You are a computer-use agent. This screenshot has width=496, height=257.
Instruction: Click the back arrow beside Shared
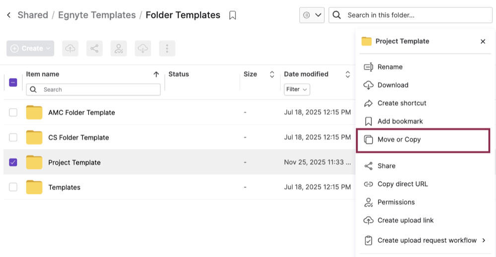pyautogui.click(x=9, y=15)
